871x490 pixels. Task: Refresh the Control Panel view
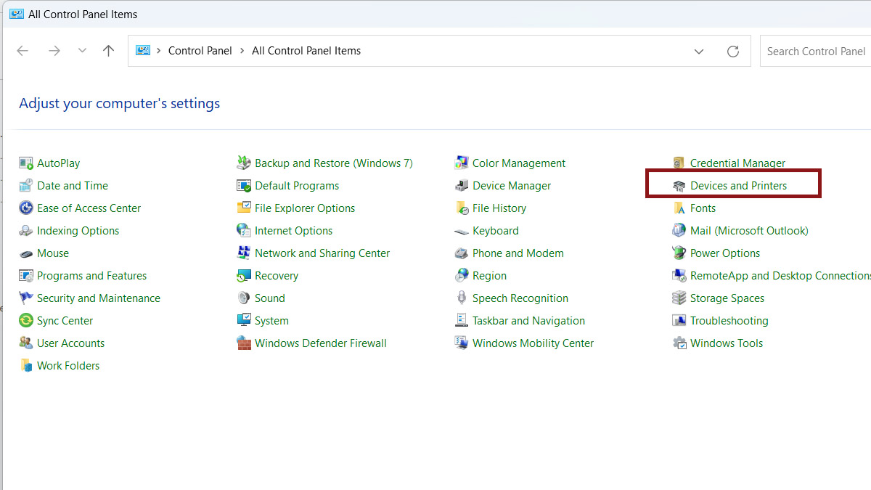(x=733, y=52)
